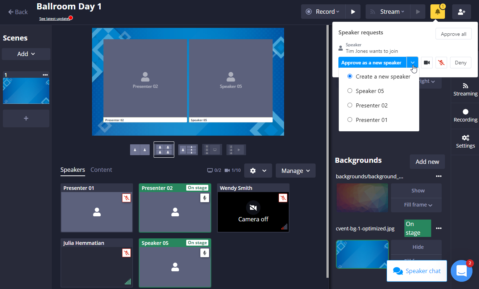Expand the Stream dropdown
This screenshot has height=289, width=479.
[x=388, y=12]
